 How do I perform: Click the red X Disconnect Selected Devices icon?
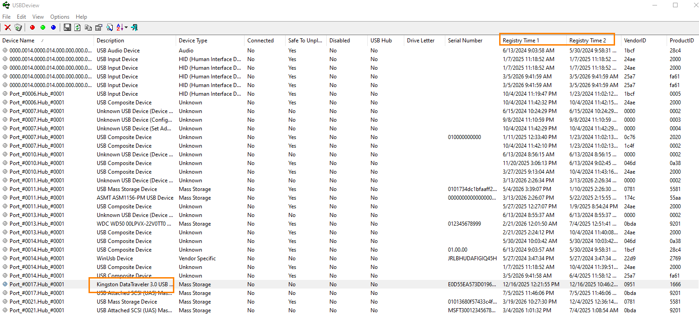8,27
